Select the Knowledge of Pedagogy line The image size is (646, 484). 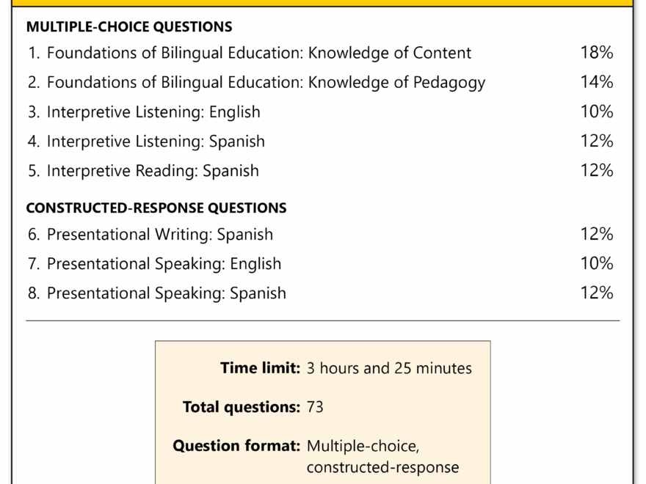tap(266, 82)
